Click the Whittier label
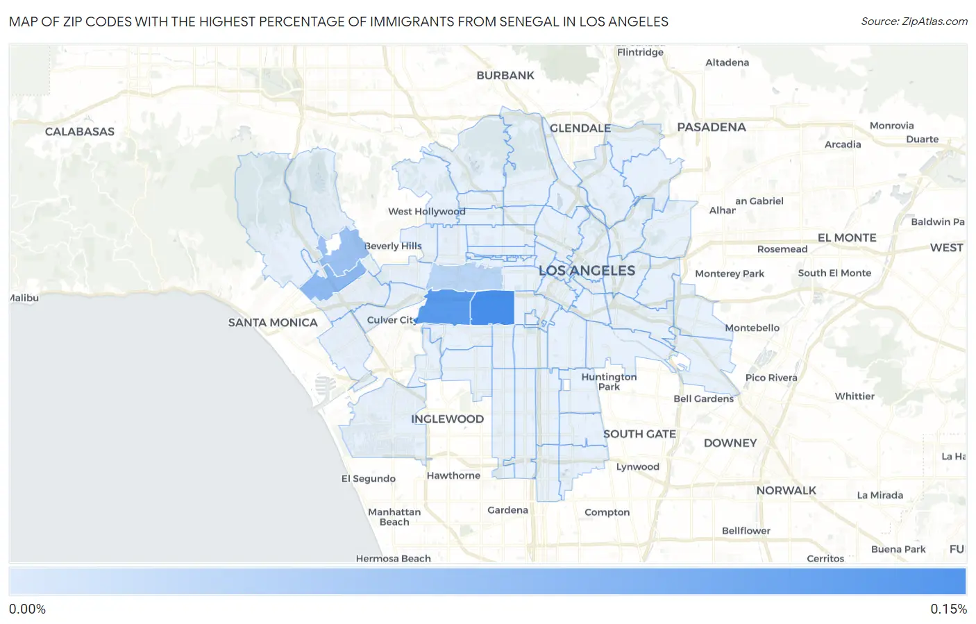The width and height of the screenshot is (976, 624). click(855, 396)
